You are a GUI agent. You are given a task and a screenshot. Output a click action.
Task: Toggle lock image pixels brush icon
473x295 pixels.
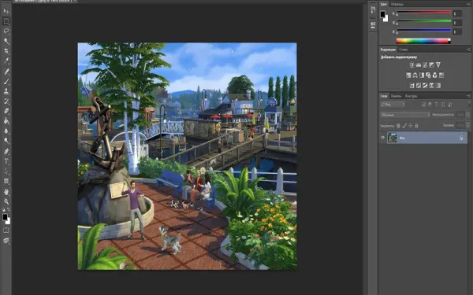tap(404, 126)
